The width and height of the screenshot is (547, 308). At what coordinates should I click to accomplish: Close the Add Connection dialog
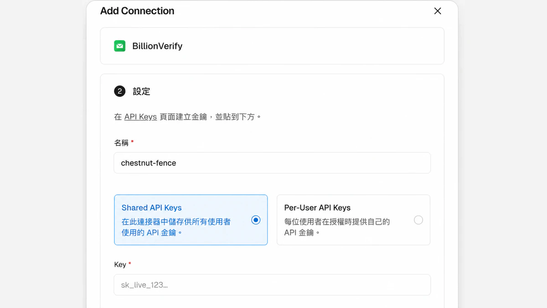click(438, 11)
